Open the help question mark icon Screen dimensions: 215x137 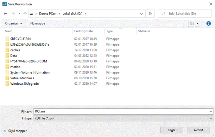coord(208,23)
